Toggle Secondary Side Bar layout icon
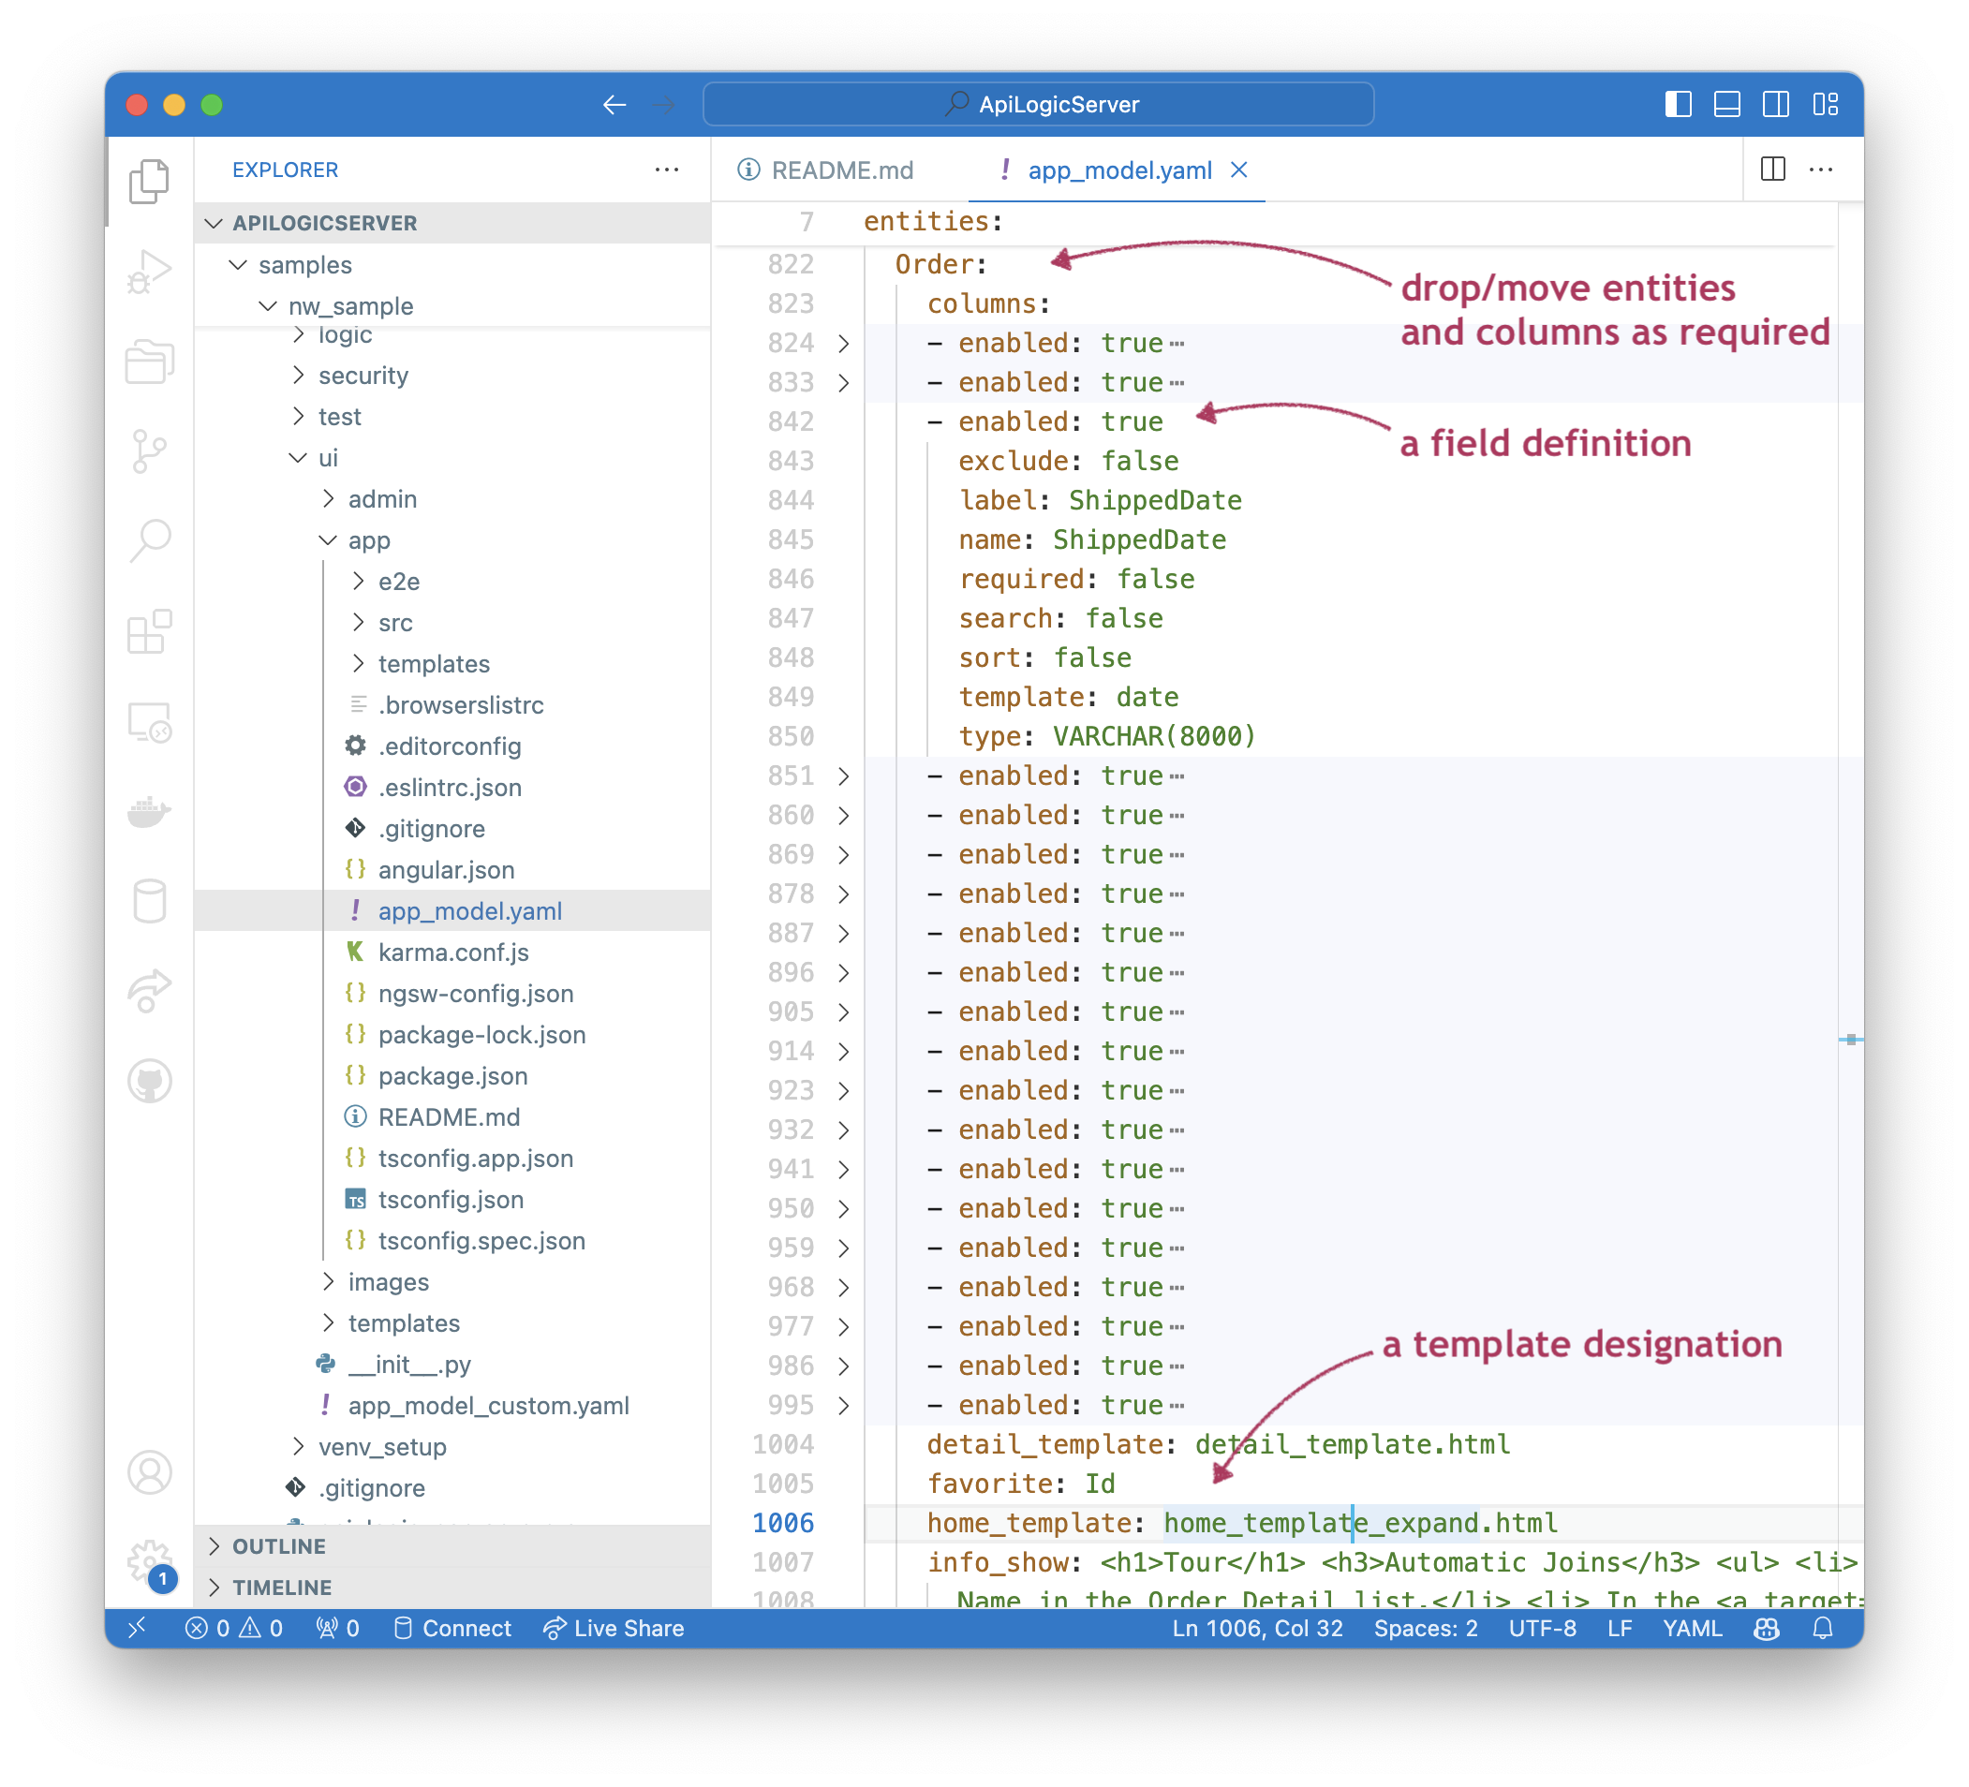 tap(1776, 105)
